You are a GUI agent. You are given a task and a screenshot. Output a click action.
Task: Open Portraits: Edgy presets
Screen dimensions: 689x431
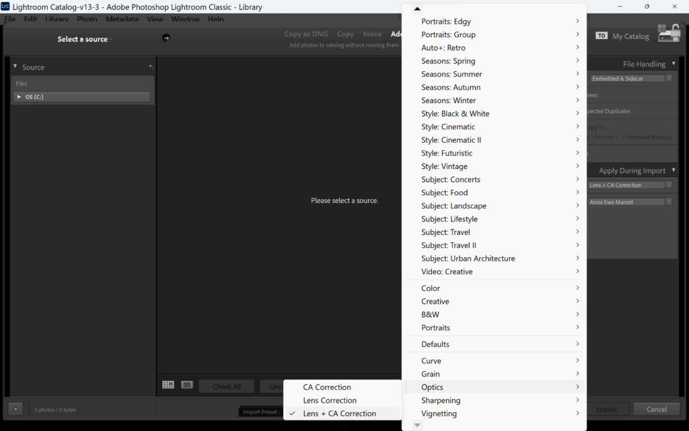click(494, 21)
